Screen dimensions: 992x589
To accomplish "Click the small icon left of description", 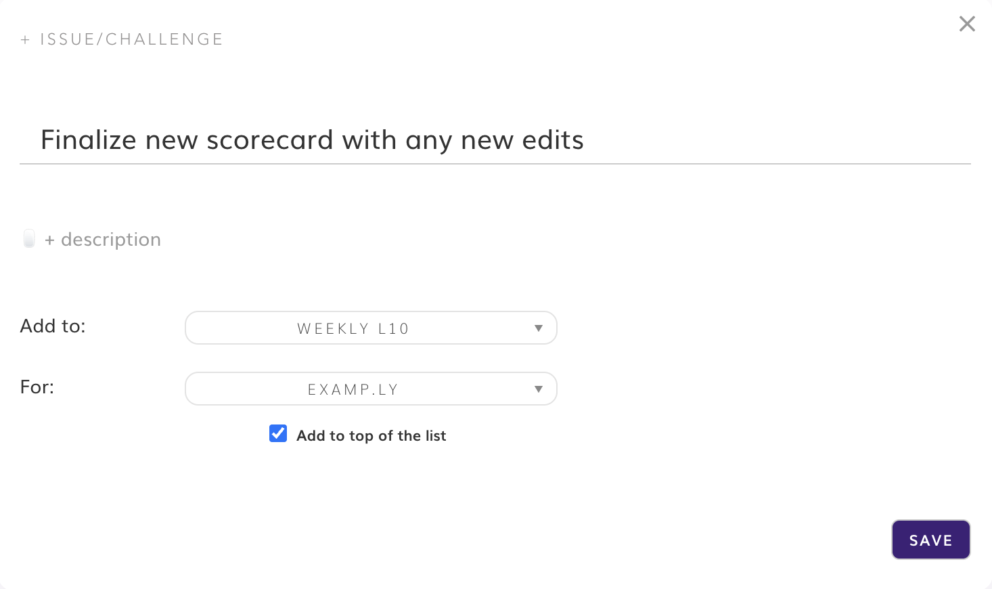I will coord(29,239).
